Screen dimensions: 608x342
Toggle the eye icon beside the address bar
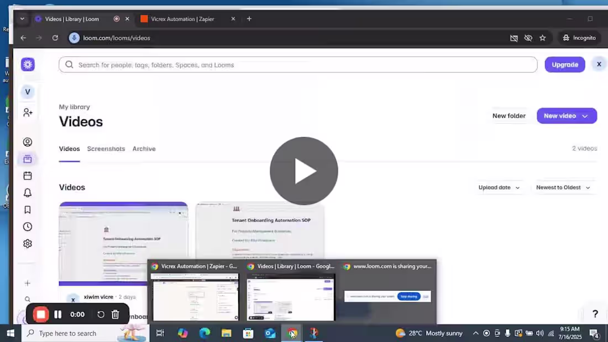(528, 38)
